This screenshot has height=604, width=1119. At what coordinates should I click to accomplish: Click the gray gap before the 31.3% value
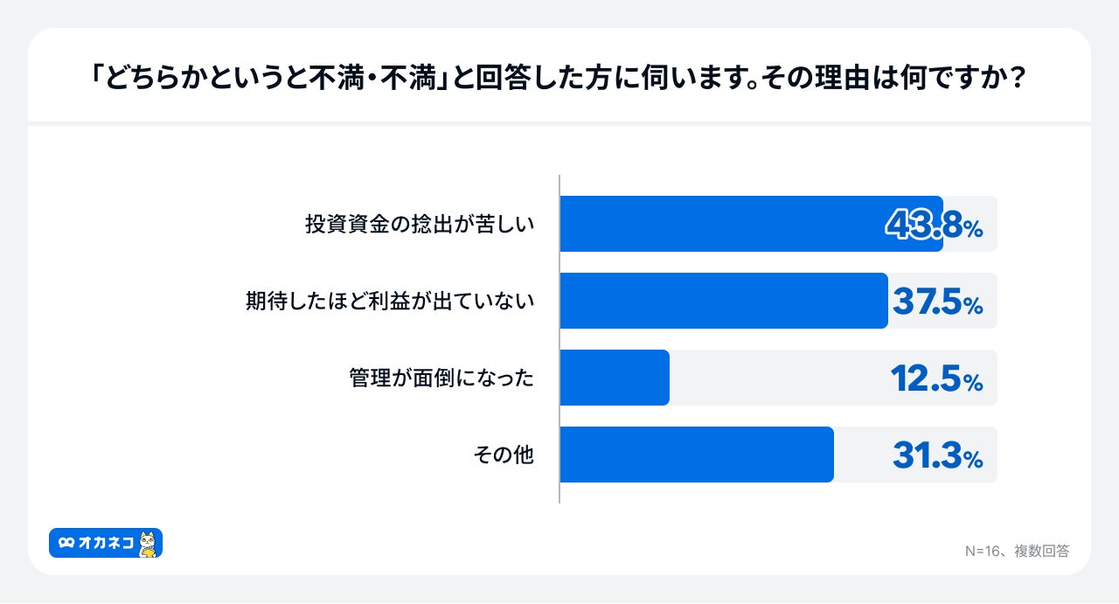click(x=862, y=455)
